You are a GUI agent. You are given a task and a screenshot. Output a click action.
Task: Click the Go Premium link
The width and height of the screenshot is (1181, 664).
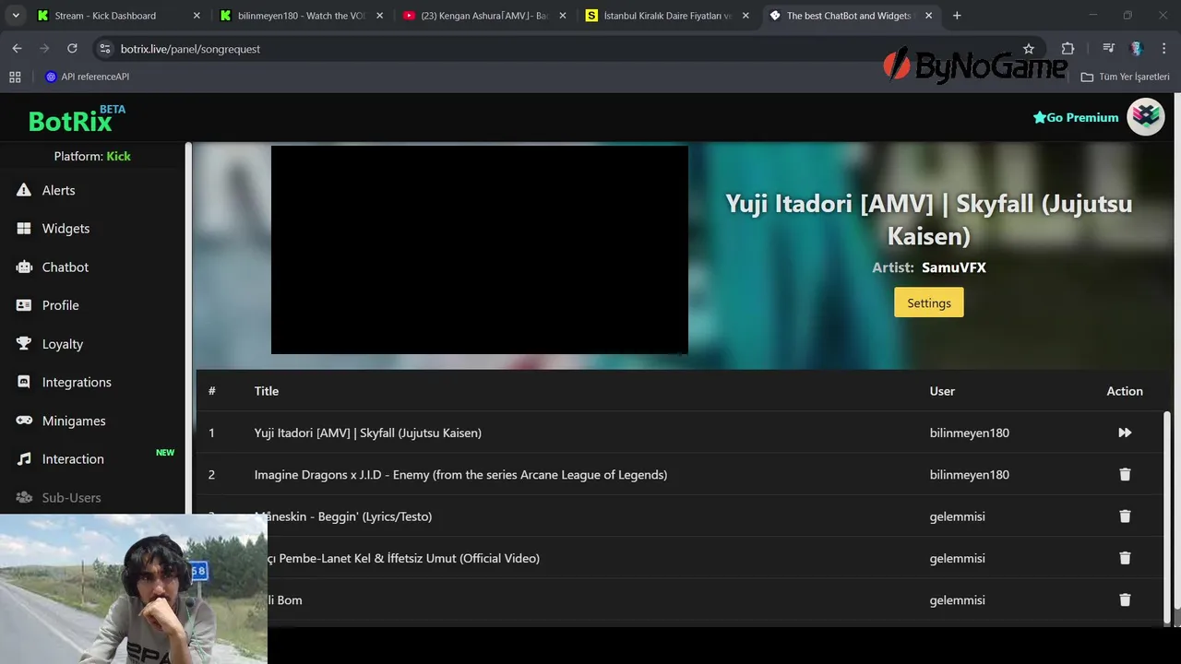(x=1076, y=117)
